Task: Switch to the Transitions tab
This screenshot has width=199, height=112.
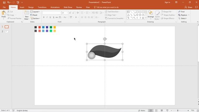Action: (42, 7)
